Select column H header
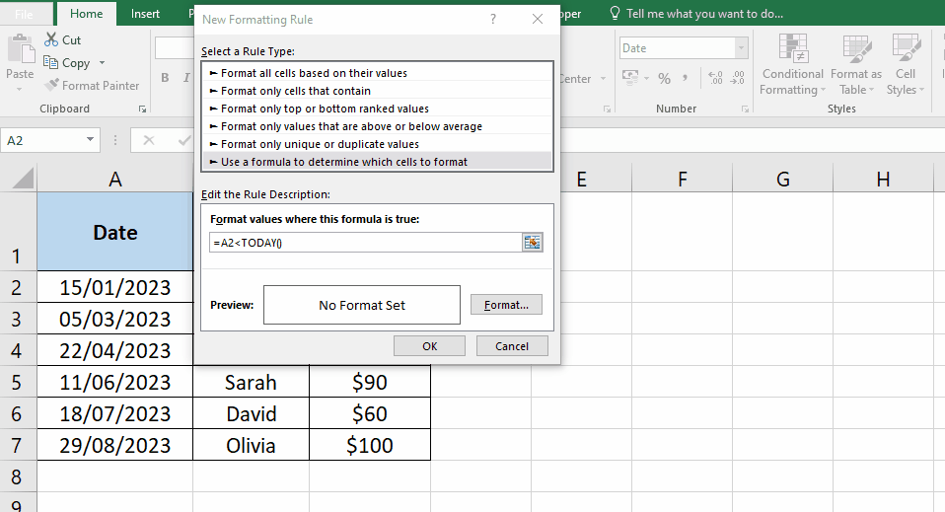Viewport: 945px width, 512px height. [x=883, y=180]
